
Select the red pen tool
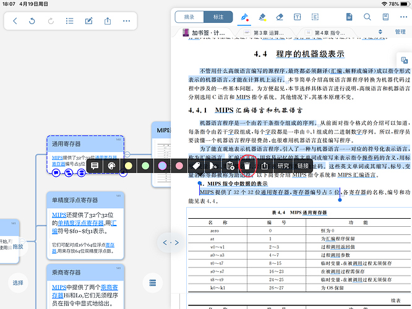(244, 17)
